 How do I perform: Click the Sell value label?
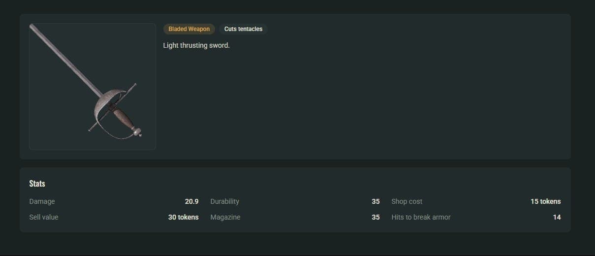point(43,217)
